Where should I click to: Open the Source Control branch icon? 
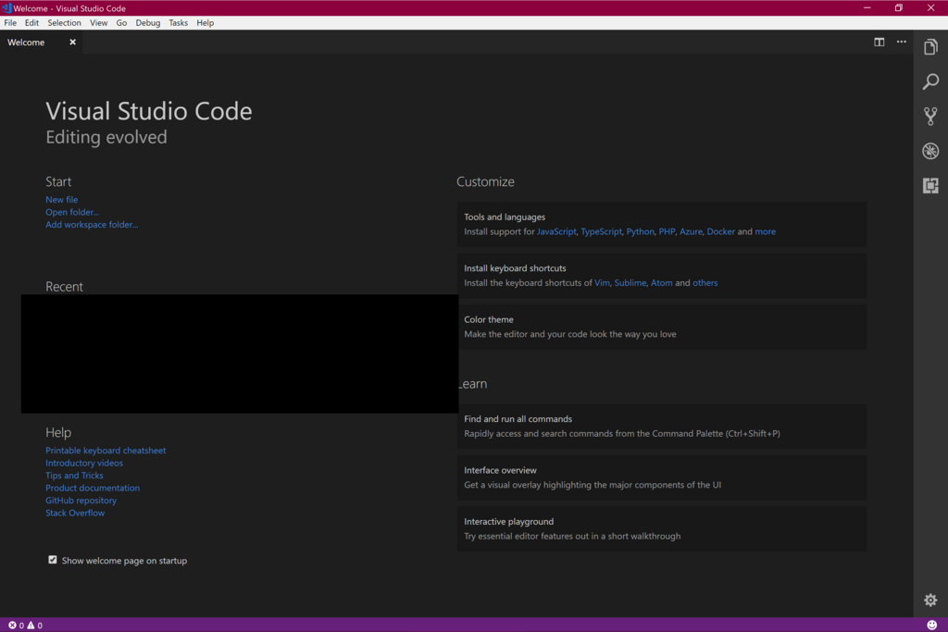point(930,116)
